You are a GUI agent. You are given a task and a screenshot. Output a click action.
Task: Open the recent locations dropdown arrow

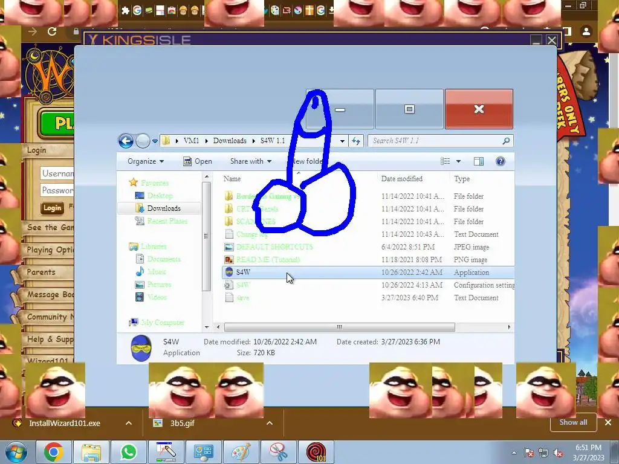coord(155,141)
